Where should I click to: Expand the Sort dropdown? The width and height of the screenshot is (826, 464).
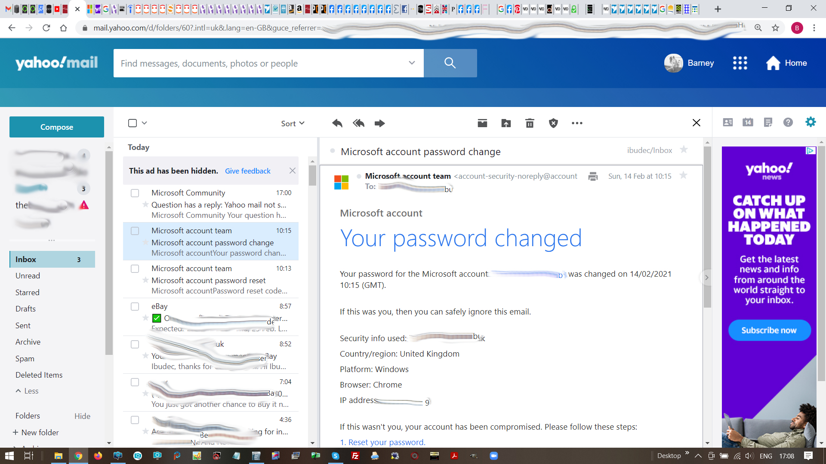pyautogui.click(x=293, y=123)
